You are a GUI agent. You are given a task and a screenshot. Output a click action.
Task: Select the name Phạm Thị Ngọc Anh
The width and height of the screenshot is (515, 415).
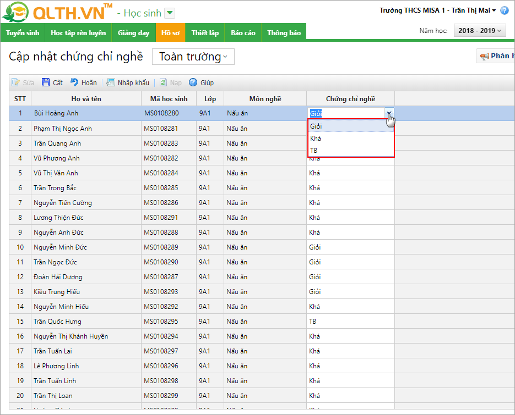63,129
